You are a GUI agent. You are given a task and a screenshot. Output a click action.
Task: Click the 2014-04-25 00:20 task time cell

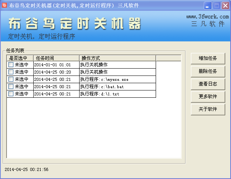click(56, 72)
